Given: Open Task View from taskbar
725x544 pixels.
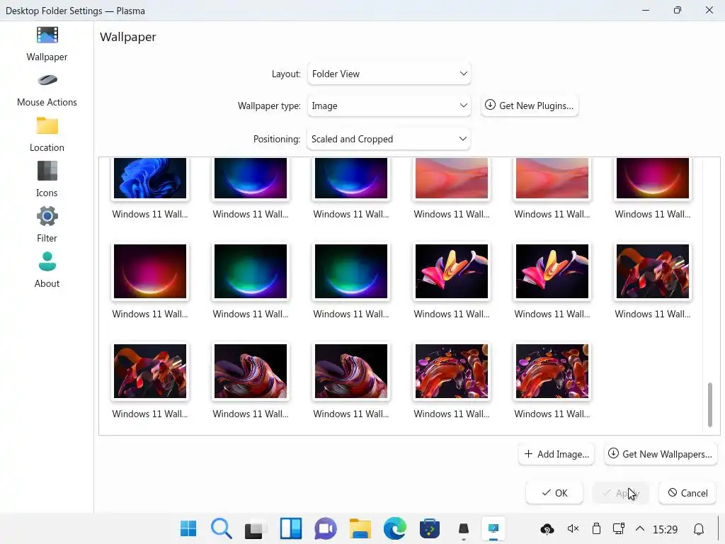Looking at the screenshot, I should pyautogui.click(x=255, y=529).
